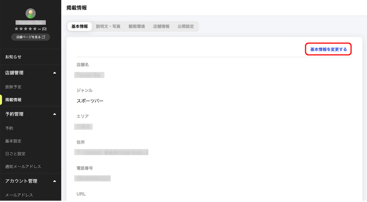The height and width of the screenshot is (202, 367).
Task: Click the star rating row under username
Action: 31,29
